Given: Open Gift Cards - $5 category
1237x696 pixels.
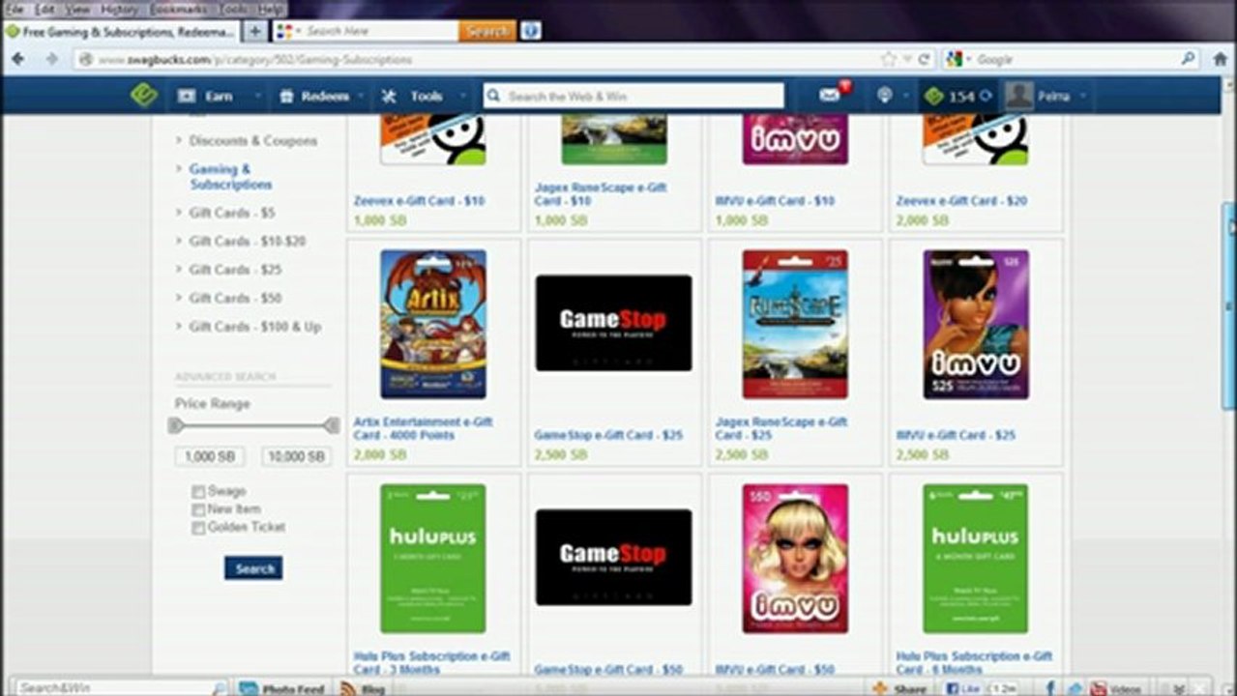Looking at the screenshot, I should point(232,213).
